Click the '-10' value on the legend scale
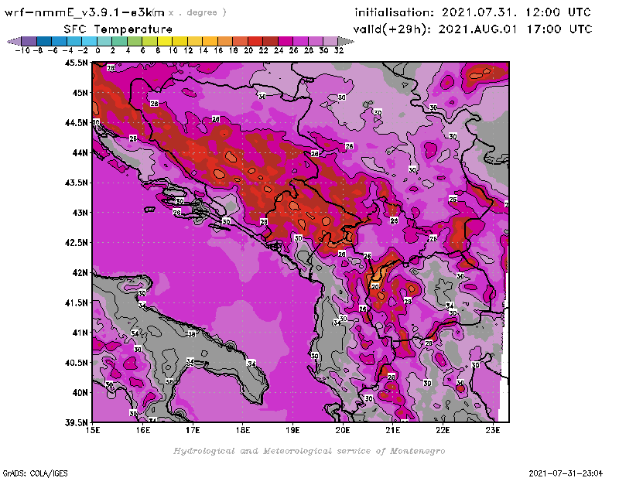The image size is (619, 478). point(22,50)
